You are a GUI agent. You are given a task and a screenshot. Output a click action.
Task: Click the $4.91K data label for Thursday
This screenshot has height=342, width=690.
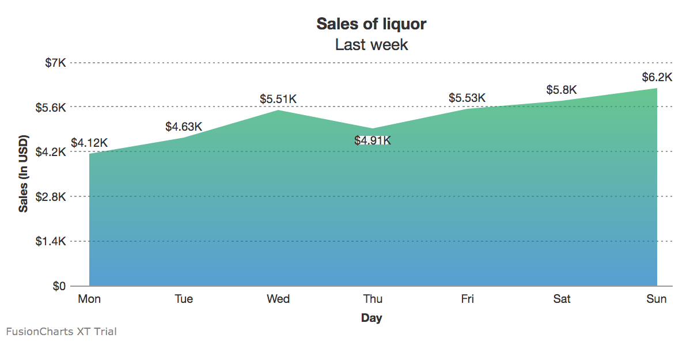[373, 140]
